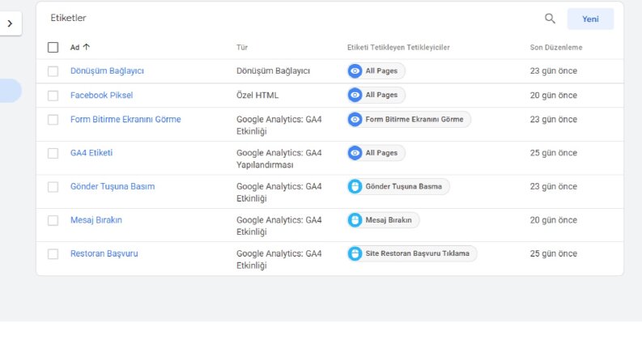Open the Dönüşüm Bağlayıcı tag link
The height and width of the screenshot is (361, 642).
point(107,70)
